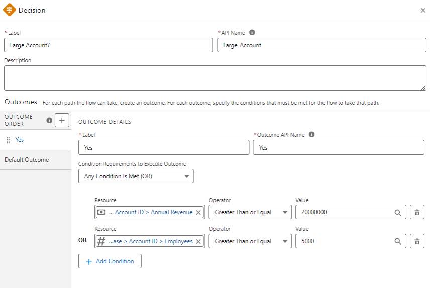
Task: Click the Account ID > Employees resource pill
Action: [150, 241]
